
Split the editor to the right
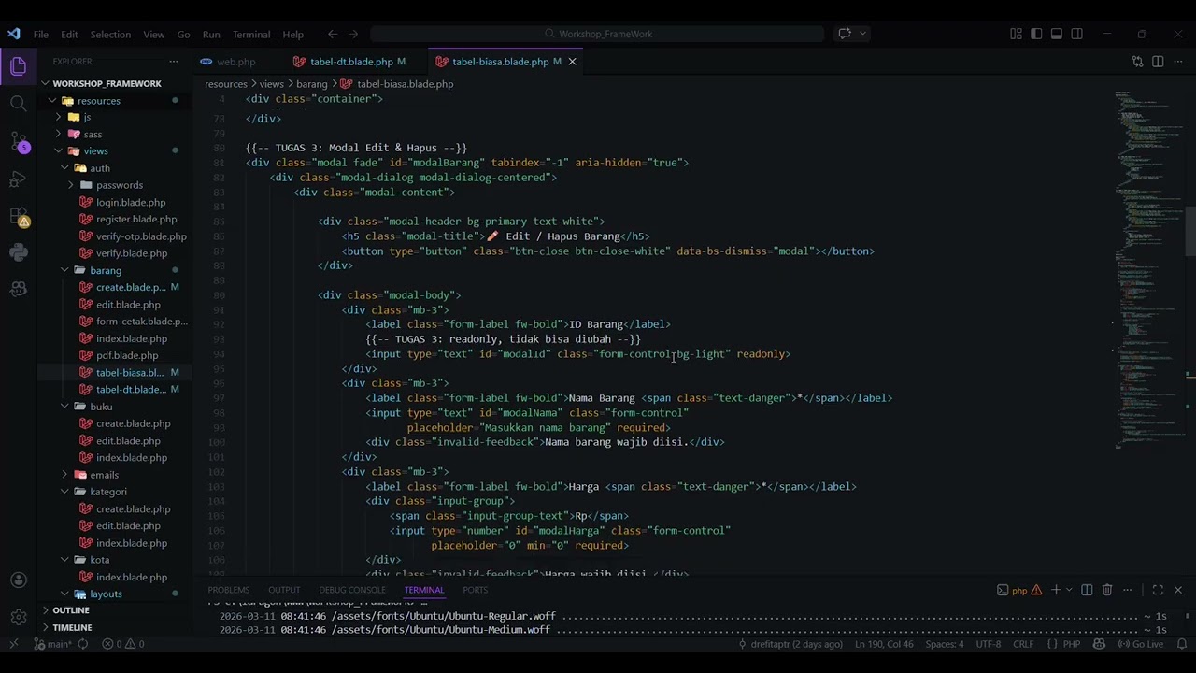(x=1158, y=62)
